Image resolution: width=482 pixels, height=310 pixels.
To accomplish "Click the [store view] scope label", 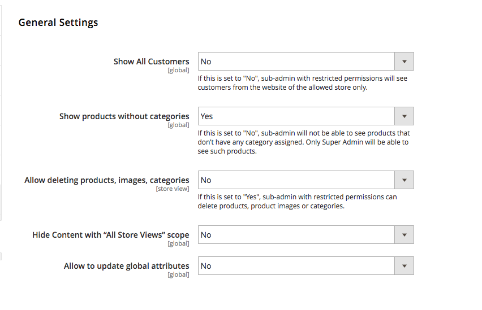I will click(x=173, y=189).
